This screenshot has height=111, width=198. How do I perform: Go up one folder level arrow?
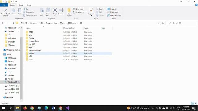coord(13,23)
